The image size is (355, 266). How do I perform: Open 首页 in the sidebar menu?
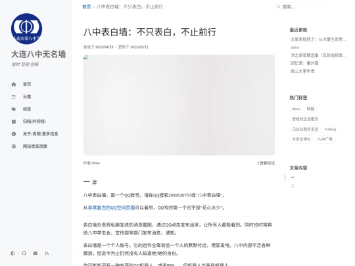pyautogui.click(x=27, y=84)
